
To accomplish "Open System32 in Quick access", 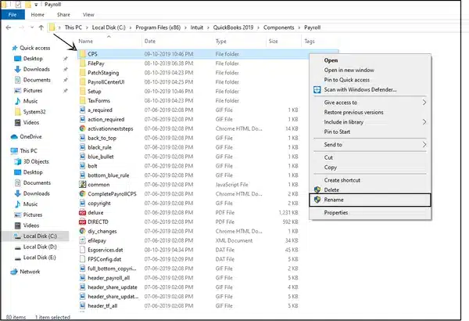I will (x=34, y=112).
